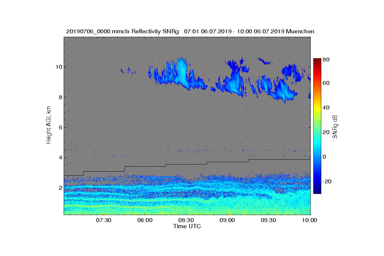Click the 2 km height tick label
The image size is (384, 256).
coord(60,188)
